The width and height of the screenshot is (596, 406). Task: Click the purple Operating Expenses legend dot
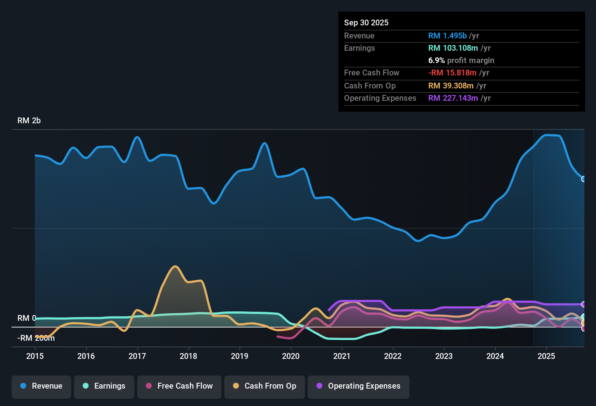(319, 386)
